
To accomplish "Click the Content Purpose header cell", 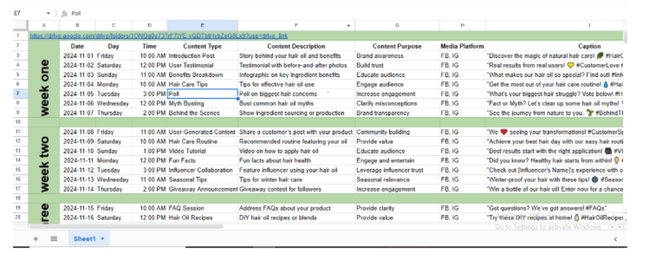I will (x=397, y=46).
